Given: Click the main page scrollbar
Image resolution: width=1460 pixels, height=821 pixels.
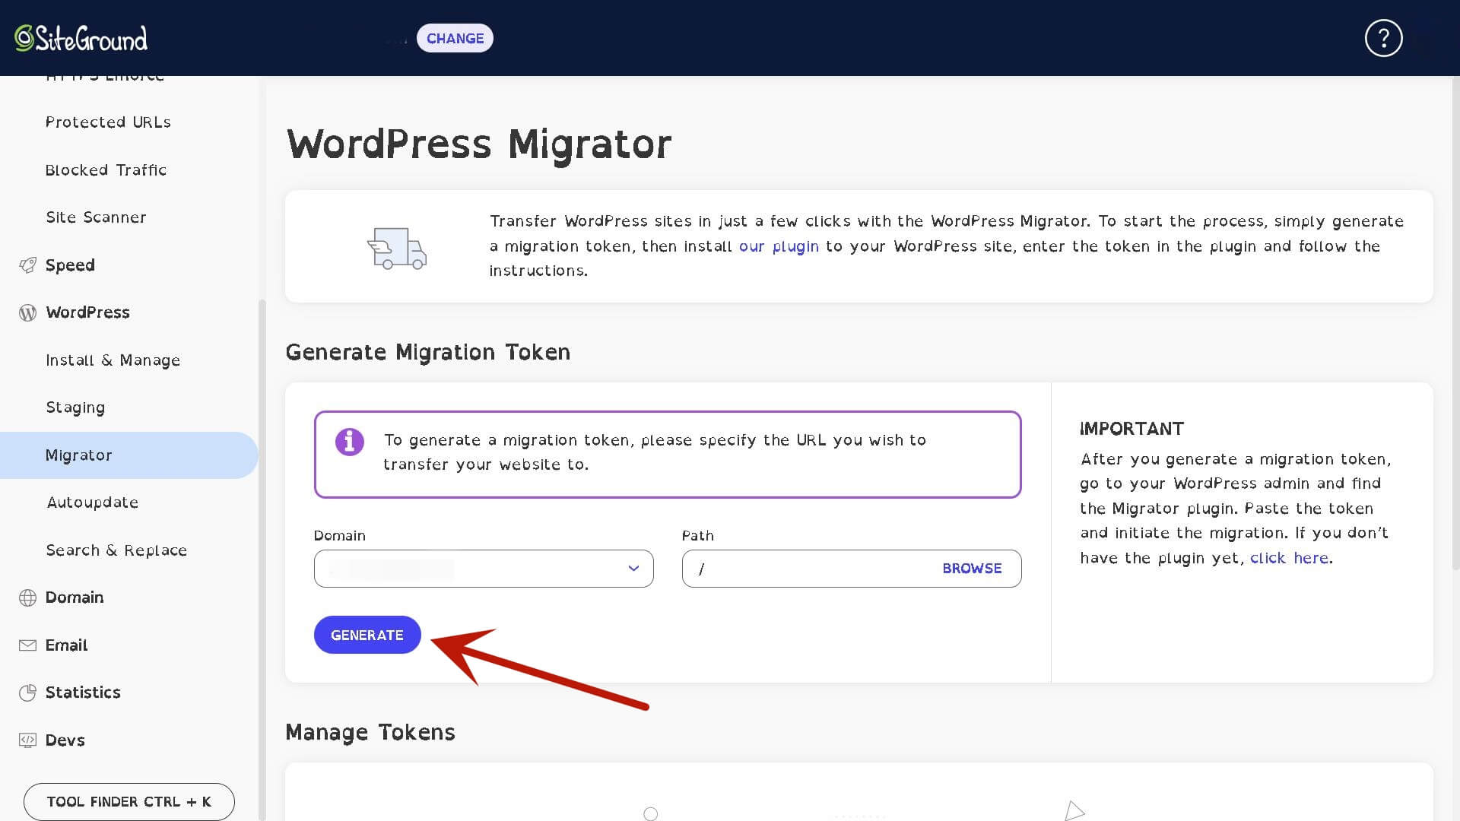Looking at the screenshot, I should [1455, 323].
